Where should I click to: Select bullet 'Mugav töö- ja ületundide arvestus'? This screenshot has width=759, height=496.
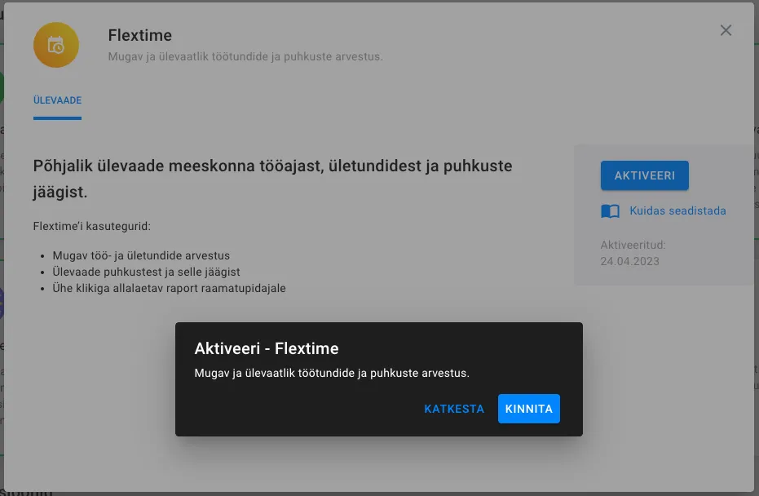click(x=141, y=256)
